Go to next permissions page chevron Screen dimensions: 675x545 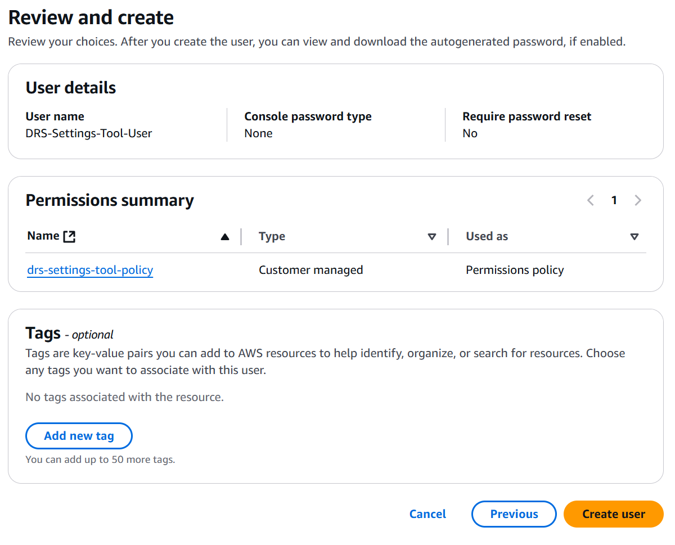pyautogui.click(x=638, y=200)
